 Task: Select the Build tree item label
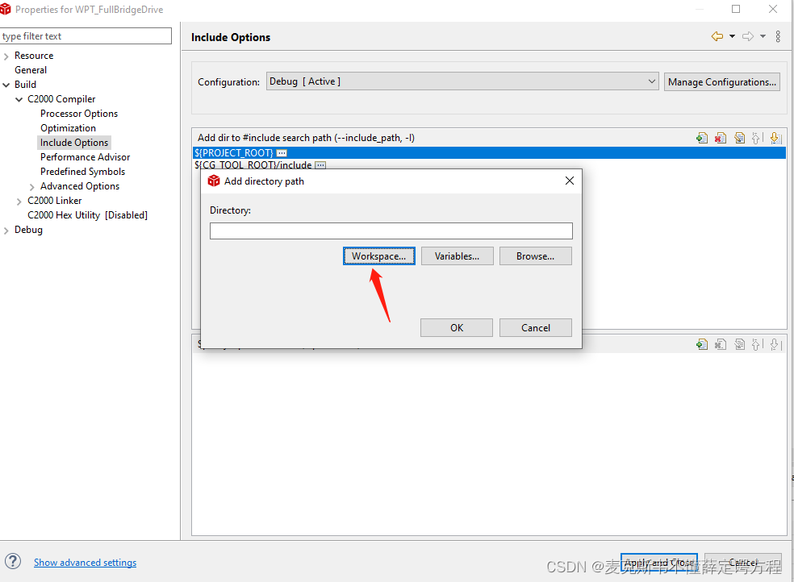click(x=25, y=85)
